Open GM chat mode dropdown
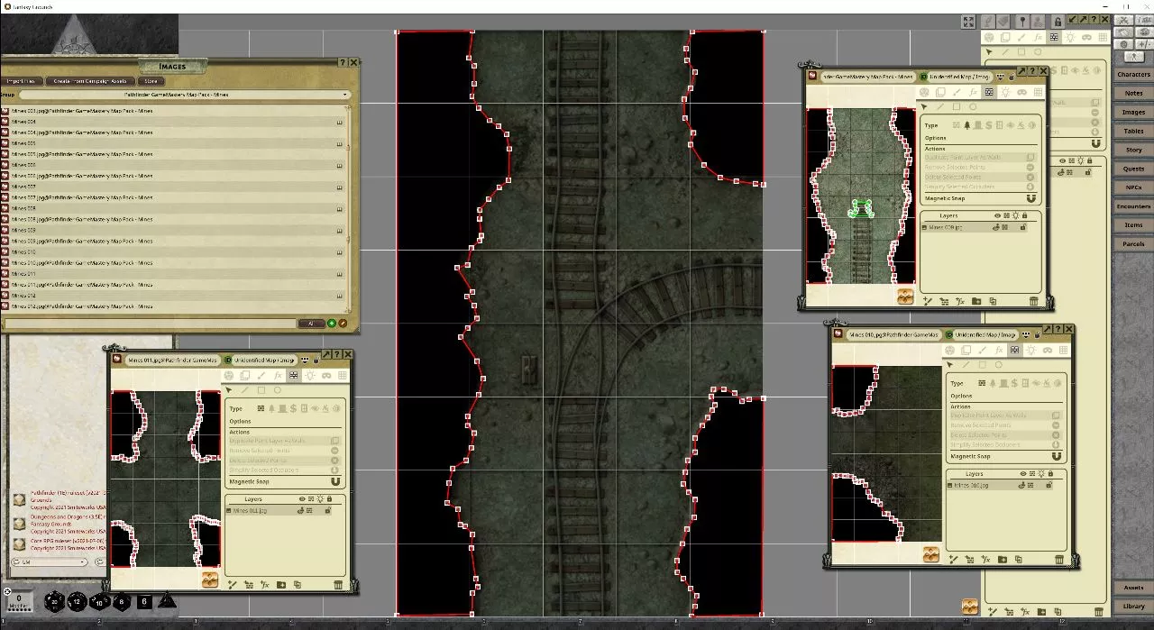 [x=50, y=562]
